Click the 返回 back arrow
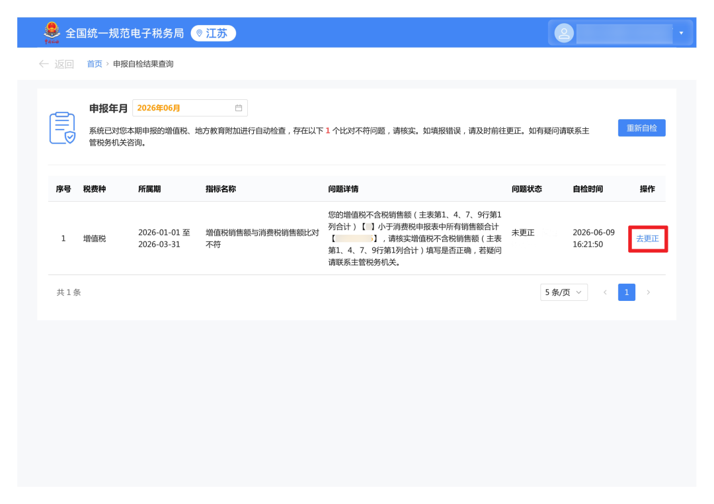Image resolution: width=714 pixels, height=504 pixels. (44, 63)
